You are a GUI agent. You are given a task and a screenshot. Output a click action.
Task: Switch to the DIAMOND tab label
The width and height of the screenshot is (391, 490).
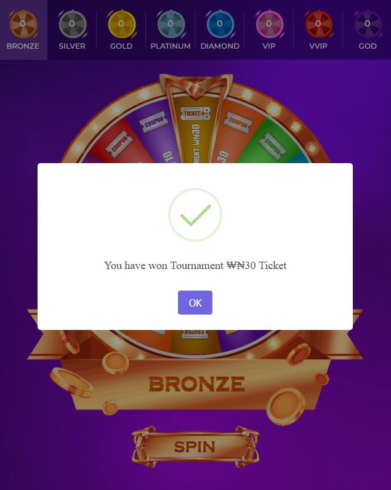[220, 46]
